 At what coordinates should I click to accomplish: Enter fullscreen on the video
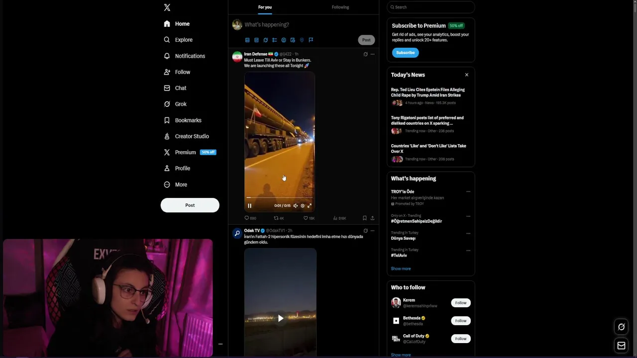309,206
